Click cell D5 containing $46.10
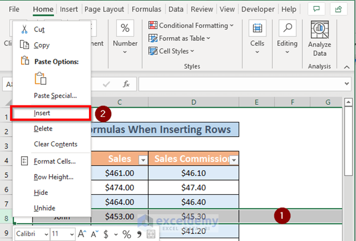Viewport: 356px width, 241px height. pos(194,174)
